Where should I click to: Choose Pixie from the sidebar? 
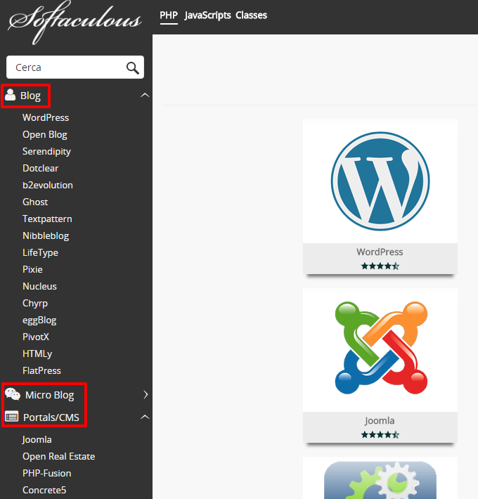[32, 270]
